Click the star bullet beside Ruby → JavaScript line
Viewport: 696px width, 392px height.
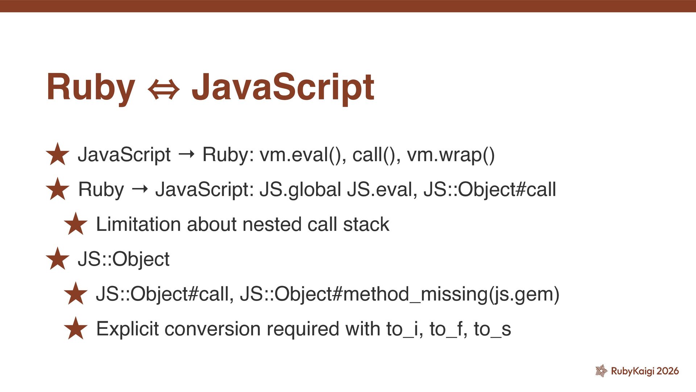tap(57, 189)
